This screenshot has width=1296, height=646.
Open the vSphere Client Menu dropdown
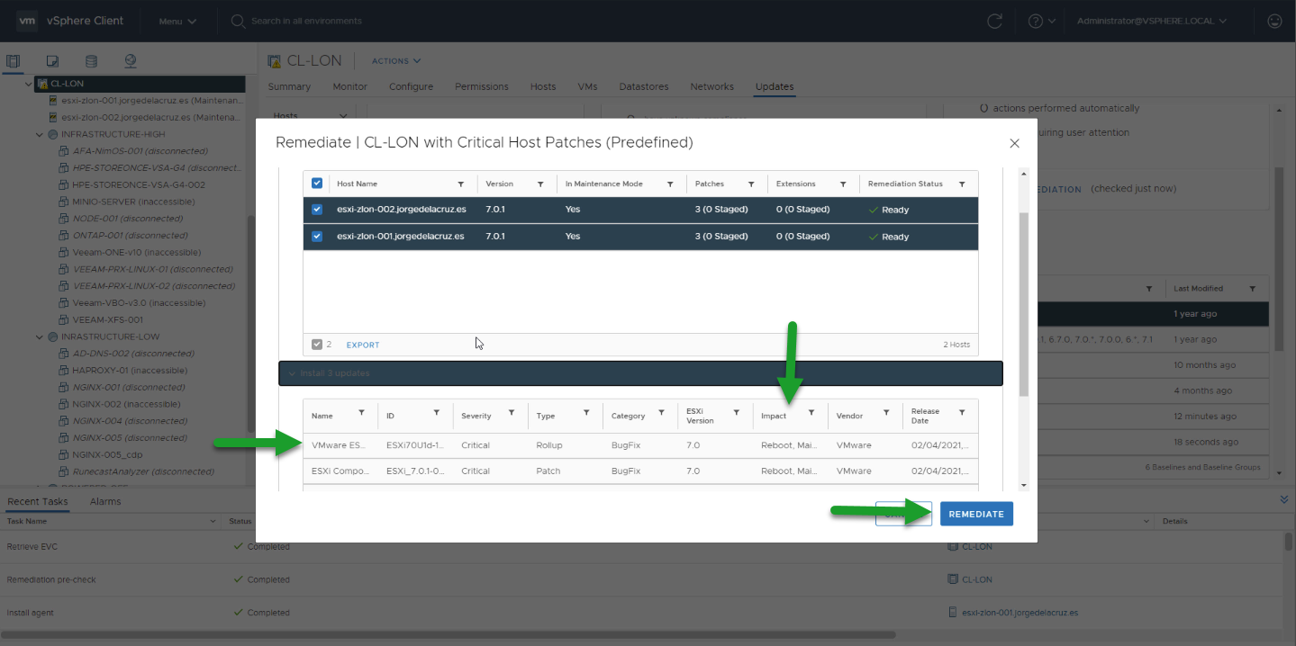(177, 21)
